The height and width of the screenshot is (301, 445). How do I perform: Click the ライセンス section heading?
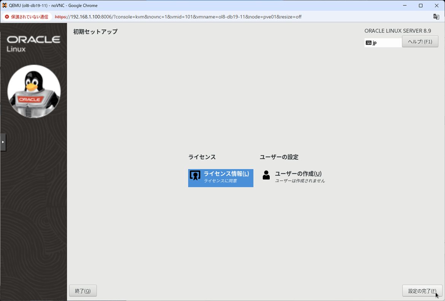202,157
